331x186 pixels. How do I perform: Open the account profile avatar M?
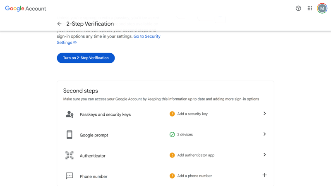pyautogui.click(x=322, y=8)
